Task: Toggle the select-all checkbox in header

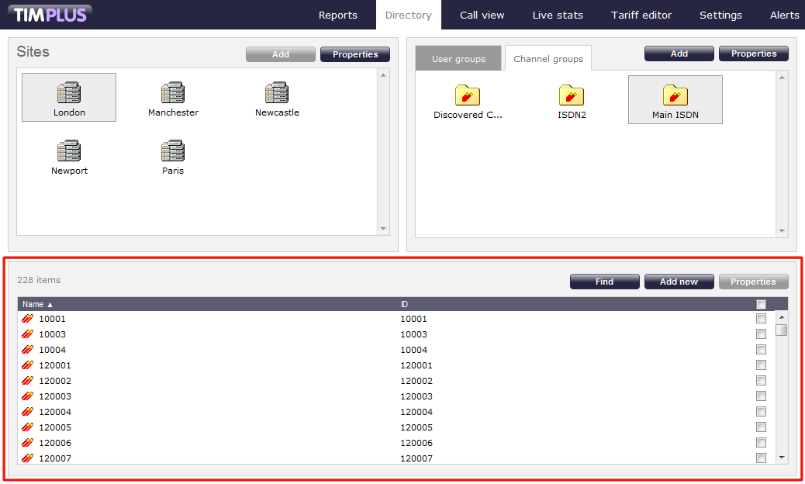Action: click(761, 304)
